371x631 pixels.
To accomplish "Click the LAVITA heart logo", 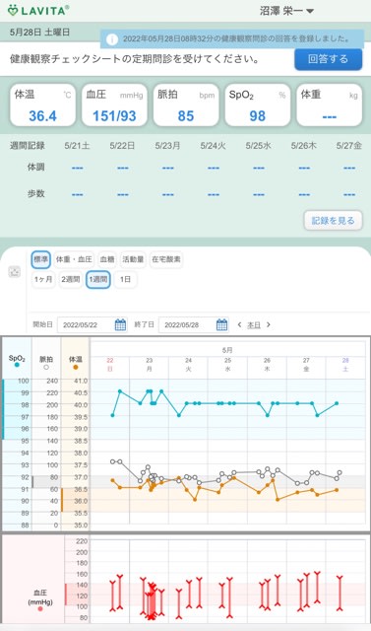I will tap(13, 10).
